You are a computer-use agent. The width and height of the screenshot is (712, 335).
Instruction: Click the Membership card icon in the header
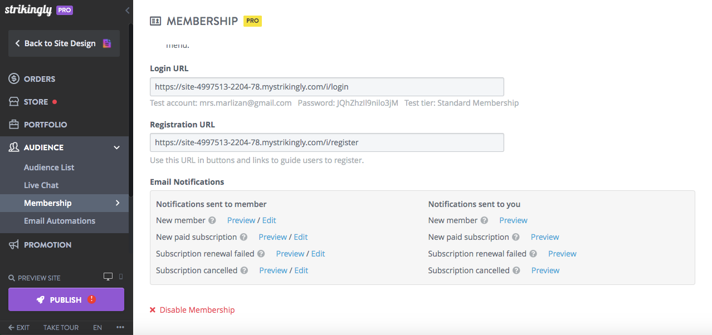point(155,21)
